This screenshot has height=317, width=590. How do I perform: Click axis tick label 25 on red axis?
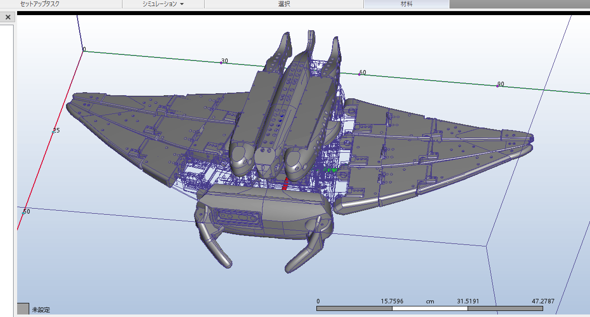click(x=56, y=130)
